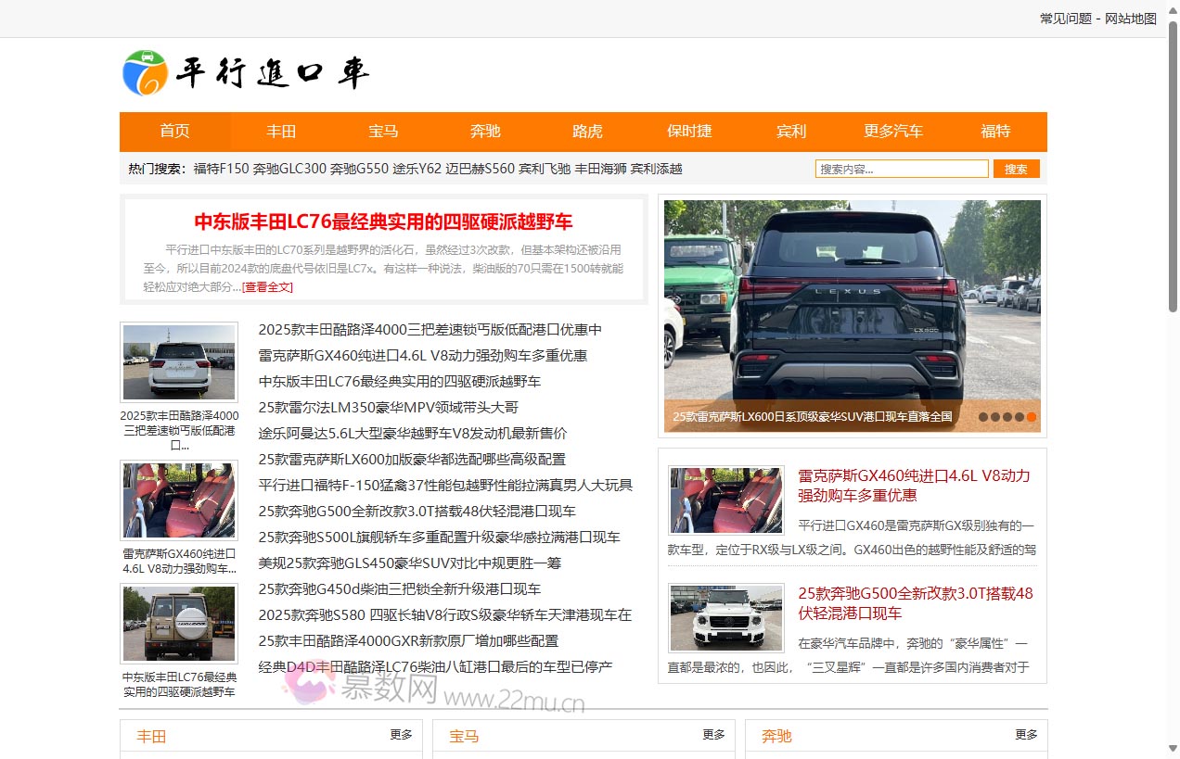This screenshot has height=759, width=1180.
Task: Open the 更多汽车 navigation entry
Action: pyautogui.click(x=892, y=132)
